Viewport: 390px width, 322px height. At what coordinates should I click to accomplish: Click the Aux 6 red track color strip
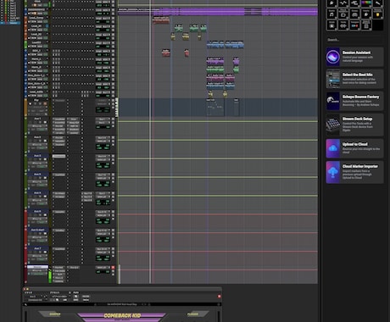pos(25,218)
